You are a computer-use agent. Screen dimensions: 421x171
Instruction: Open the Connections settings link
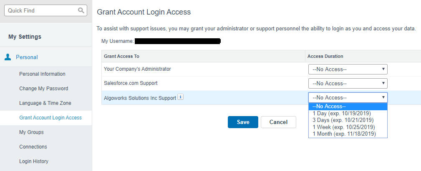tap(33, 147)
